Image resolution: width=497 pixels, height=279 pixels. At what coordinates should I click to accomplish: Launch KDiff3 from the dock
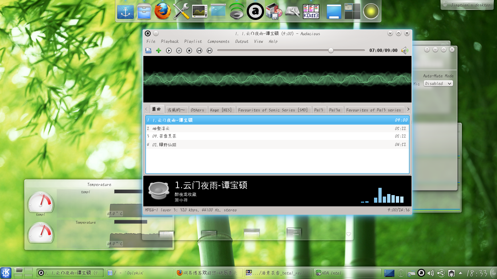(x=311, y=12)
